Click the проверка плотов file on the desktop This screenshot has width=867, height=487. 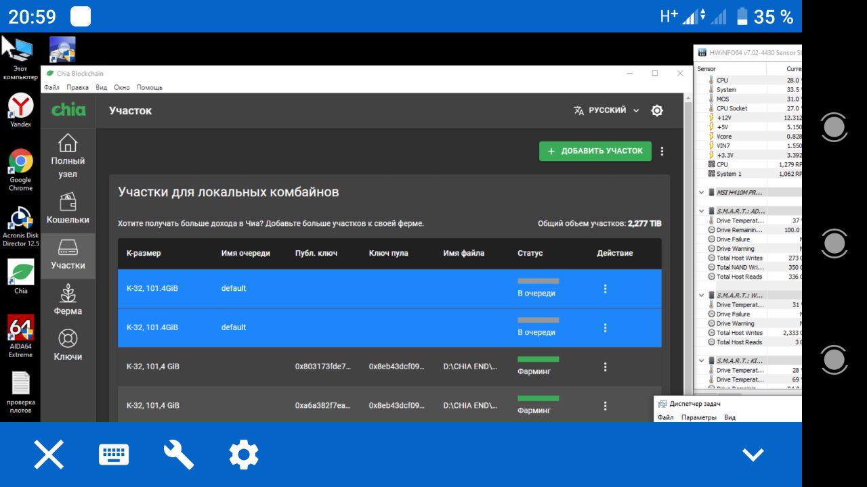tap(20, 392)
